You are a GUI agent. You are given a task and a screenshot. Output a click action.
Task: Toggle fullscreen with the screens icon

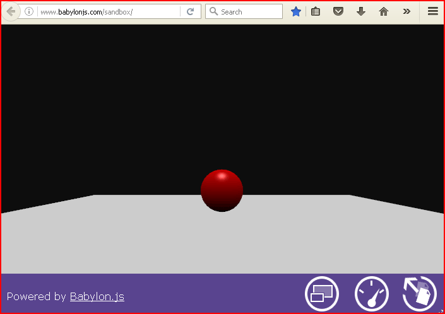tap(322, 294)
